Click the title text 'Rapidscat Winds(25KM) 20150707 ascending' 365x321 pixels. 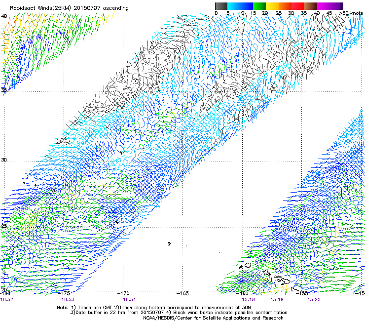point(69,8)
